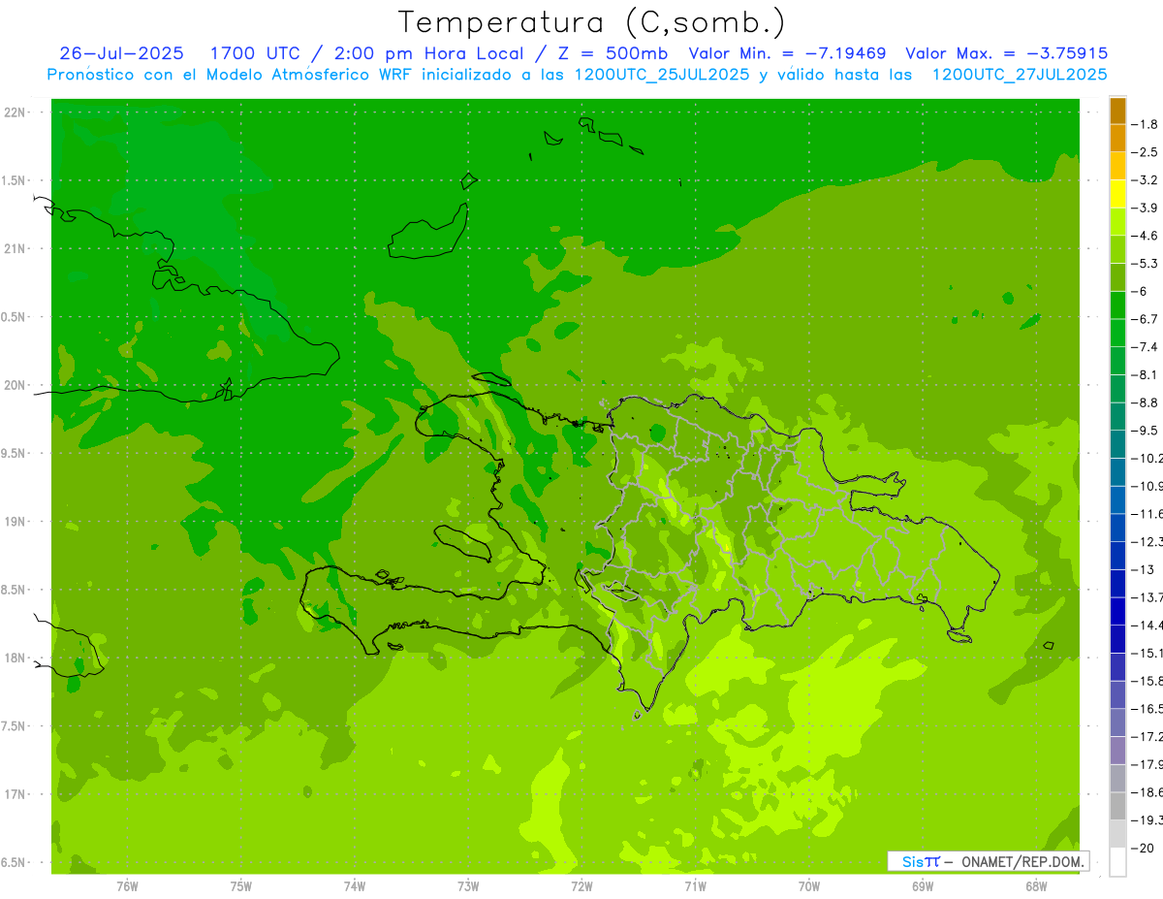
Task: Click the 'Valor Max. = -3.75915' value
Action: pos(1006,53)
